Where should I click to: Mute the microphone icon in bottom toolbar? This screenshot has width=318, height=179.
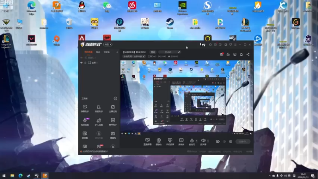(x=192, y=140)
